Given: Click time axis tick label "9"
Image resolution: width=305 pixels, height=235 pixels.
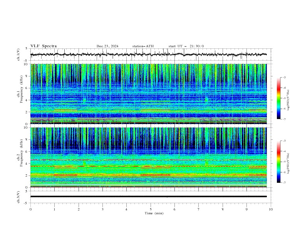Looking at the screenshot, I should [x=246, y=209].
